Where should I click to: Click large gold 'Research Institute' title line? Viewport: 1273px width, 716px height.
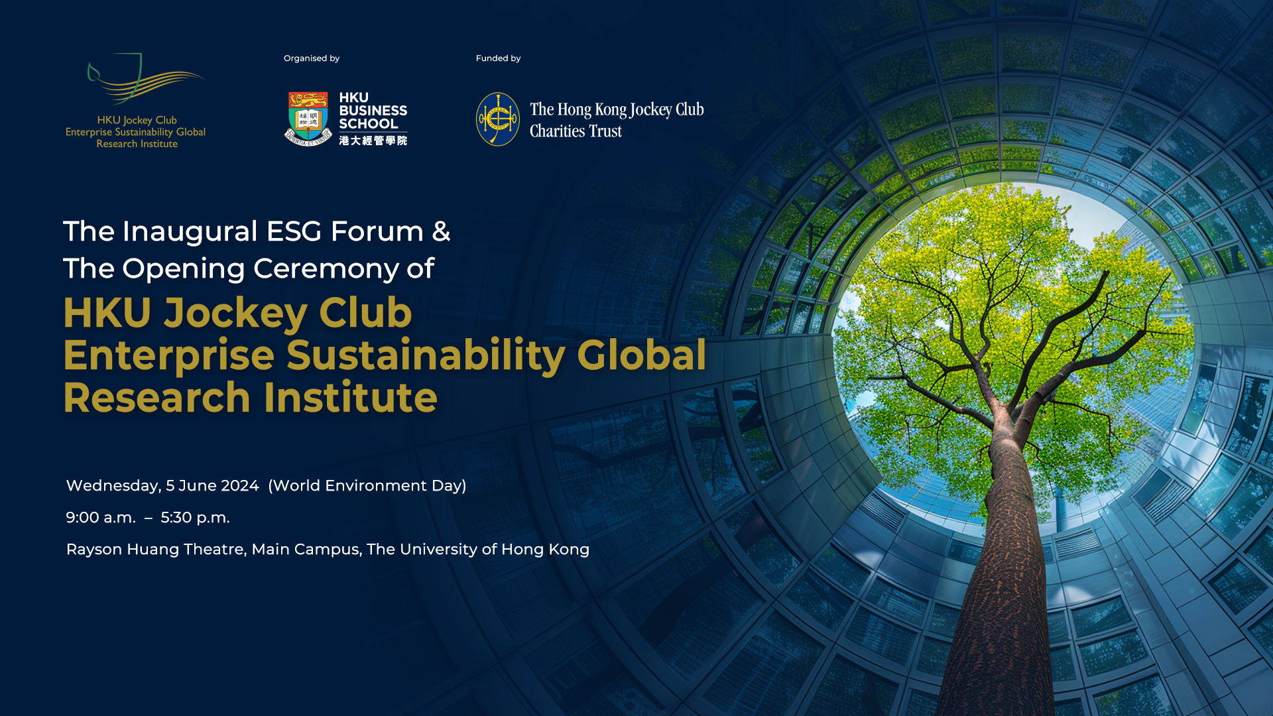pyautogui.click(x=250, y=397)
